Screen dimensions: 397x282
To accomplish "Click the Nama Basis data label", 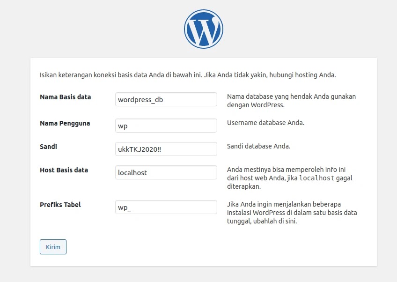I will (65, 97).
